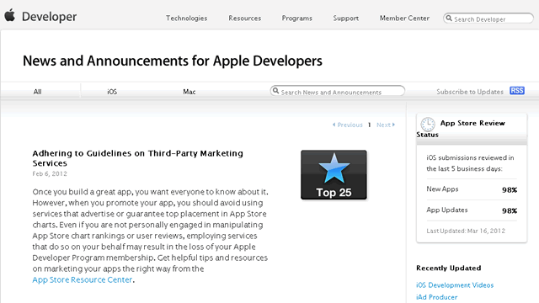The height and width of the screenshot is (303, 539).
Task: Click the Apple logo icon
Action: pos(10,15)
